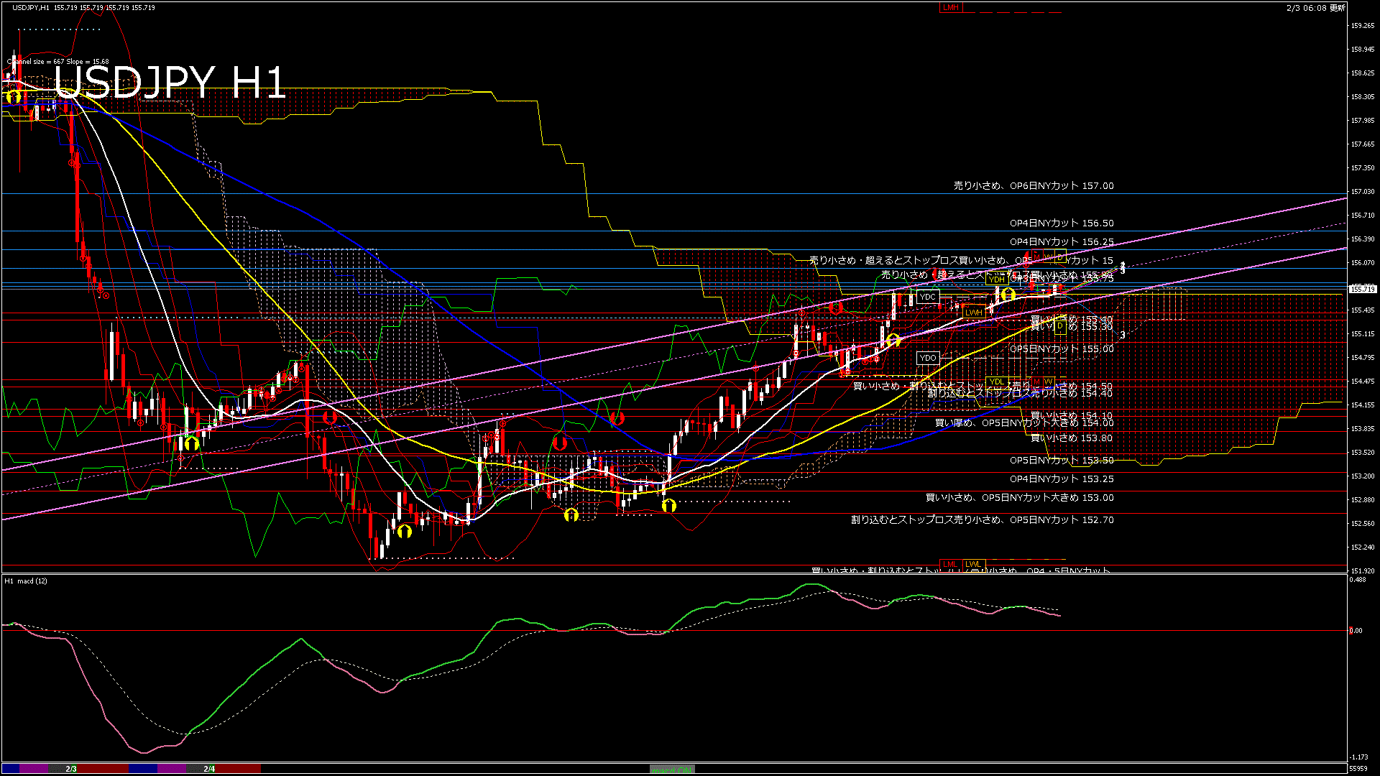Viewport: 1380px width, 776px height.
Task: Click the 2/3 date marker on timeline
Action: (x=71, y=769)
